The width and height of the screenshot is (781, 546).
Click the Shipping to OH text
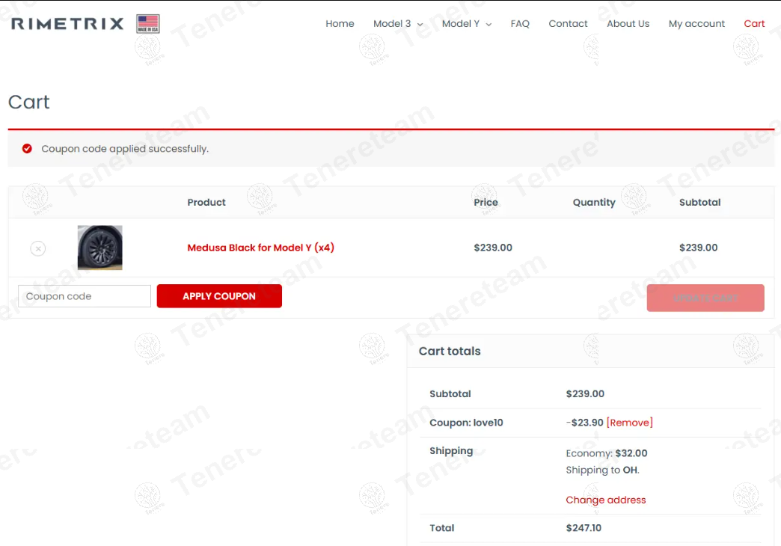pyautogui.click(x=602, y=470)
